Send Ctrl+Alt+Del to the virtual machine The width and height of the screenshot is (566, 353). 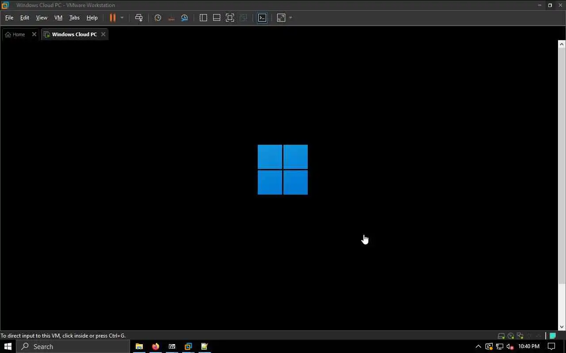pos(139,18)
